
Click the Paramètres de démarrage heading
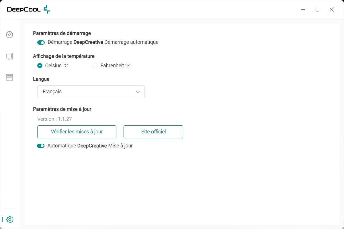click(x=62, y=33)
